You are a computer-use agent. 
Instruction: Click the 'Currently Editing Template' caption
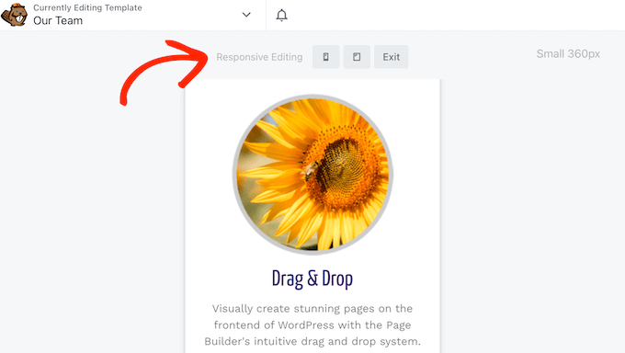[87, 7]
